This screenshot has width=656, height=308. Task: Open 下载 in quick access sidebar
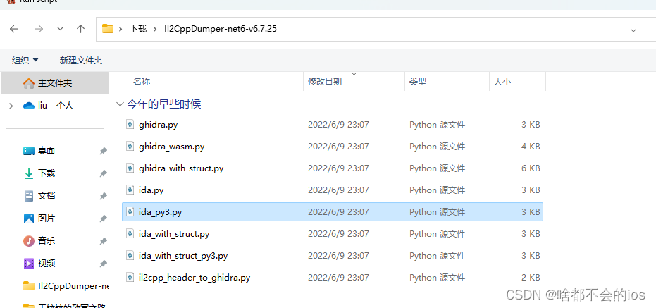(47, 173)
